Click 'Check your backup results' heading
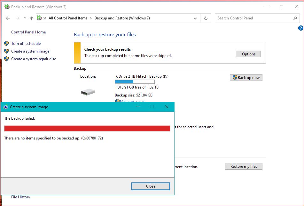The width and height of the screenshot is (304, 206). [x=108, y=49]
